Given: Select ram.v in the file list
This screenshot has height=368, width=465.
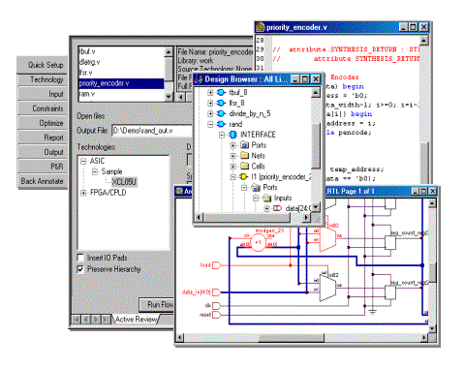Looking at the screenshot, I should tap(121, 94).
